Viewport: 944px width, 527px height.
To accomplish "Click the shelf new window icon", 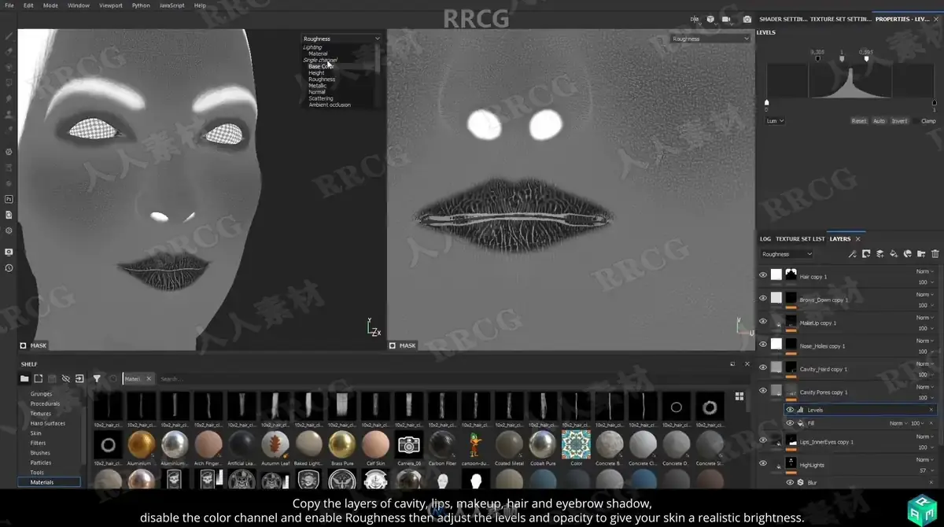I will [x=38, y=378].
